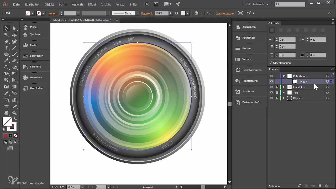Delete selection with Ebenen trash icon

327,186
